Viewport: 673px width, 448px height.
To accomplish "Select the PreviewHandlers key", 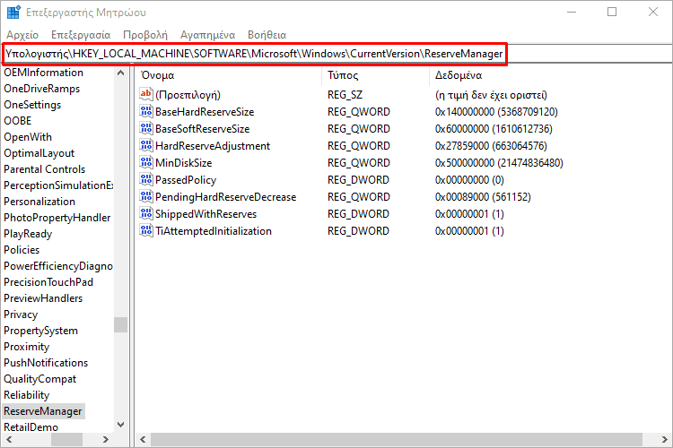I will (43, 298).
